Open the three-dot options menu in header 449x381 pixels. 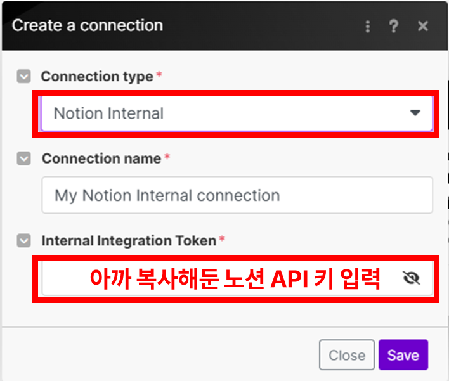368,27
